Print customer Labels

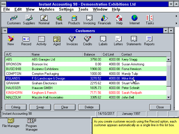click(103, 41)
